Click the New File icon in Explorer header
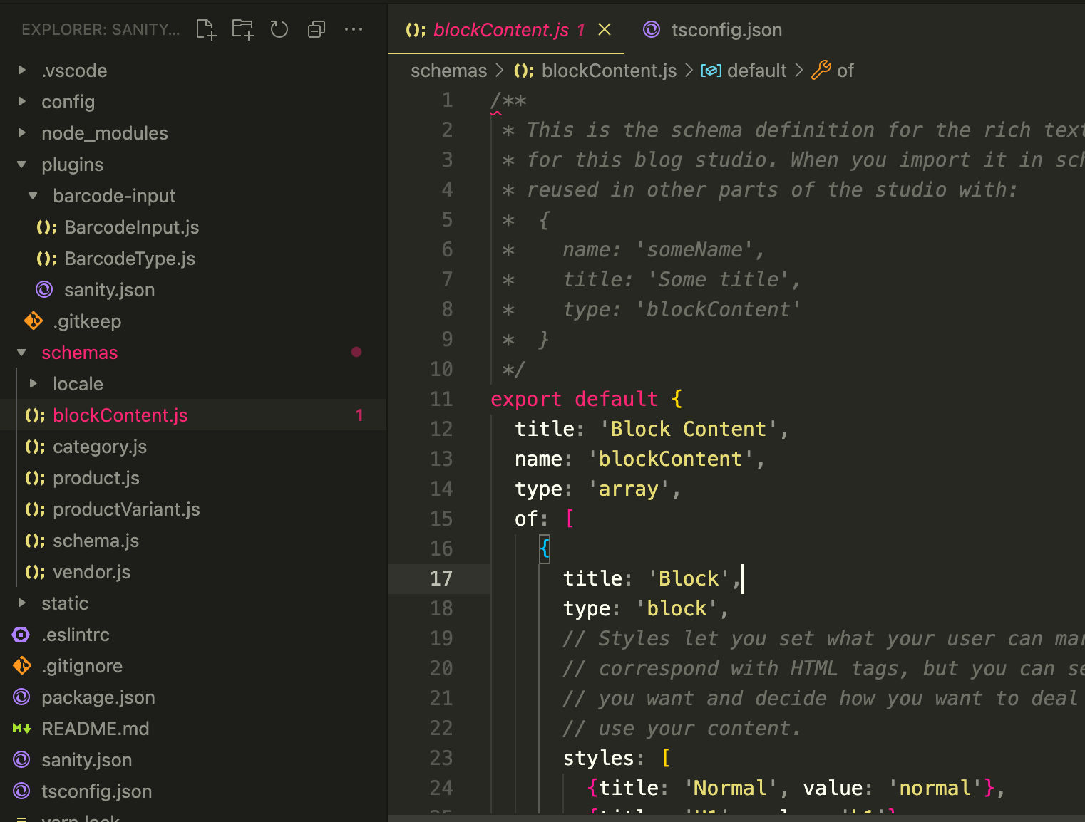1085x822 pixels. [206, 29]
